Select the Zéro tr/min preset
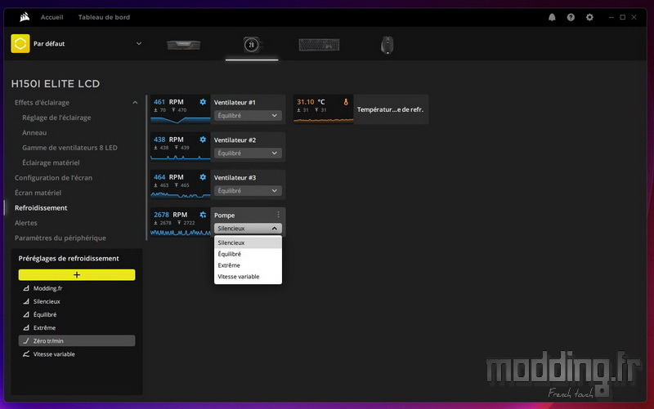Screen dimensions: 654x409 77,340
